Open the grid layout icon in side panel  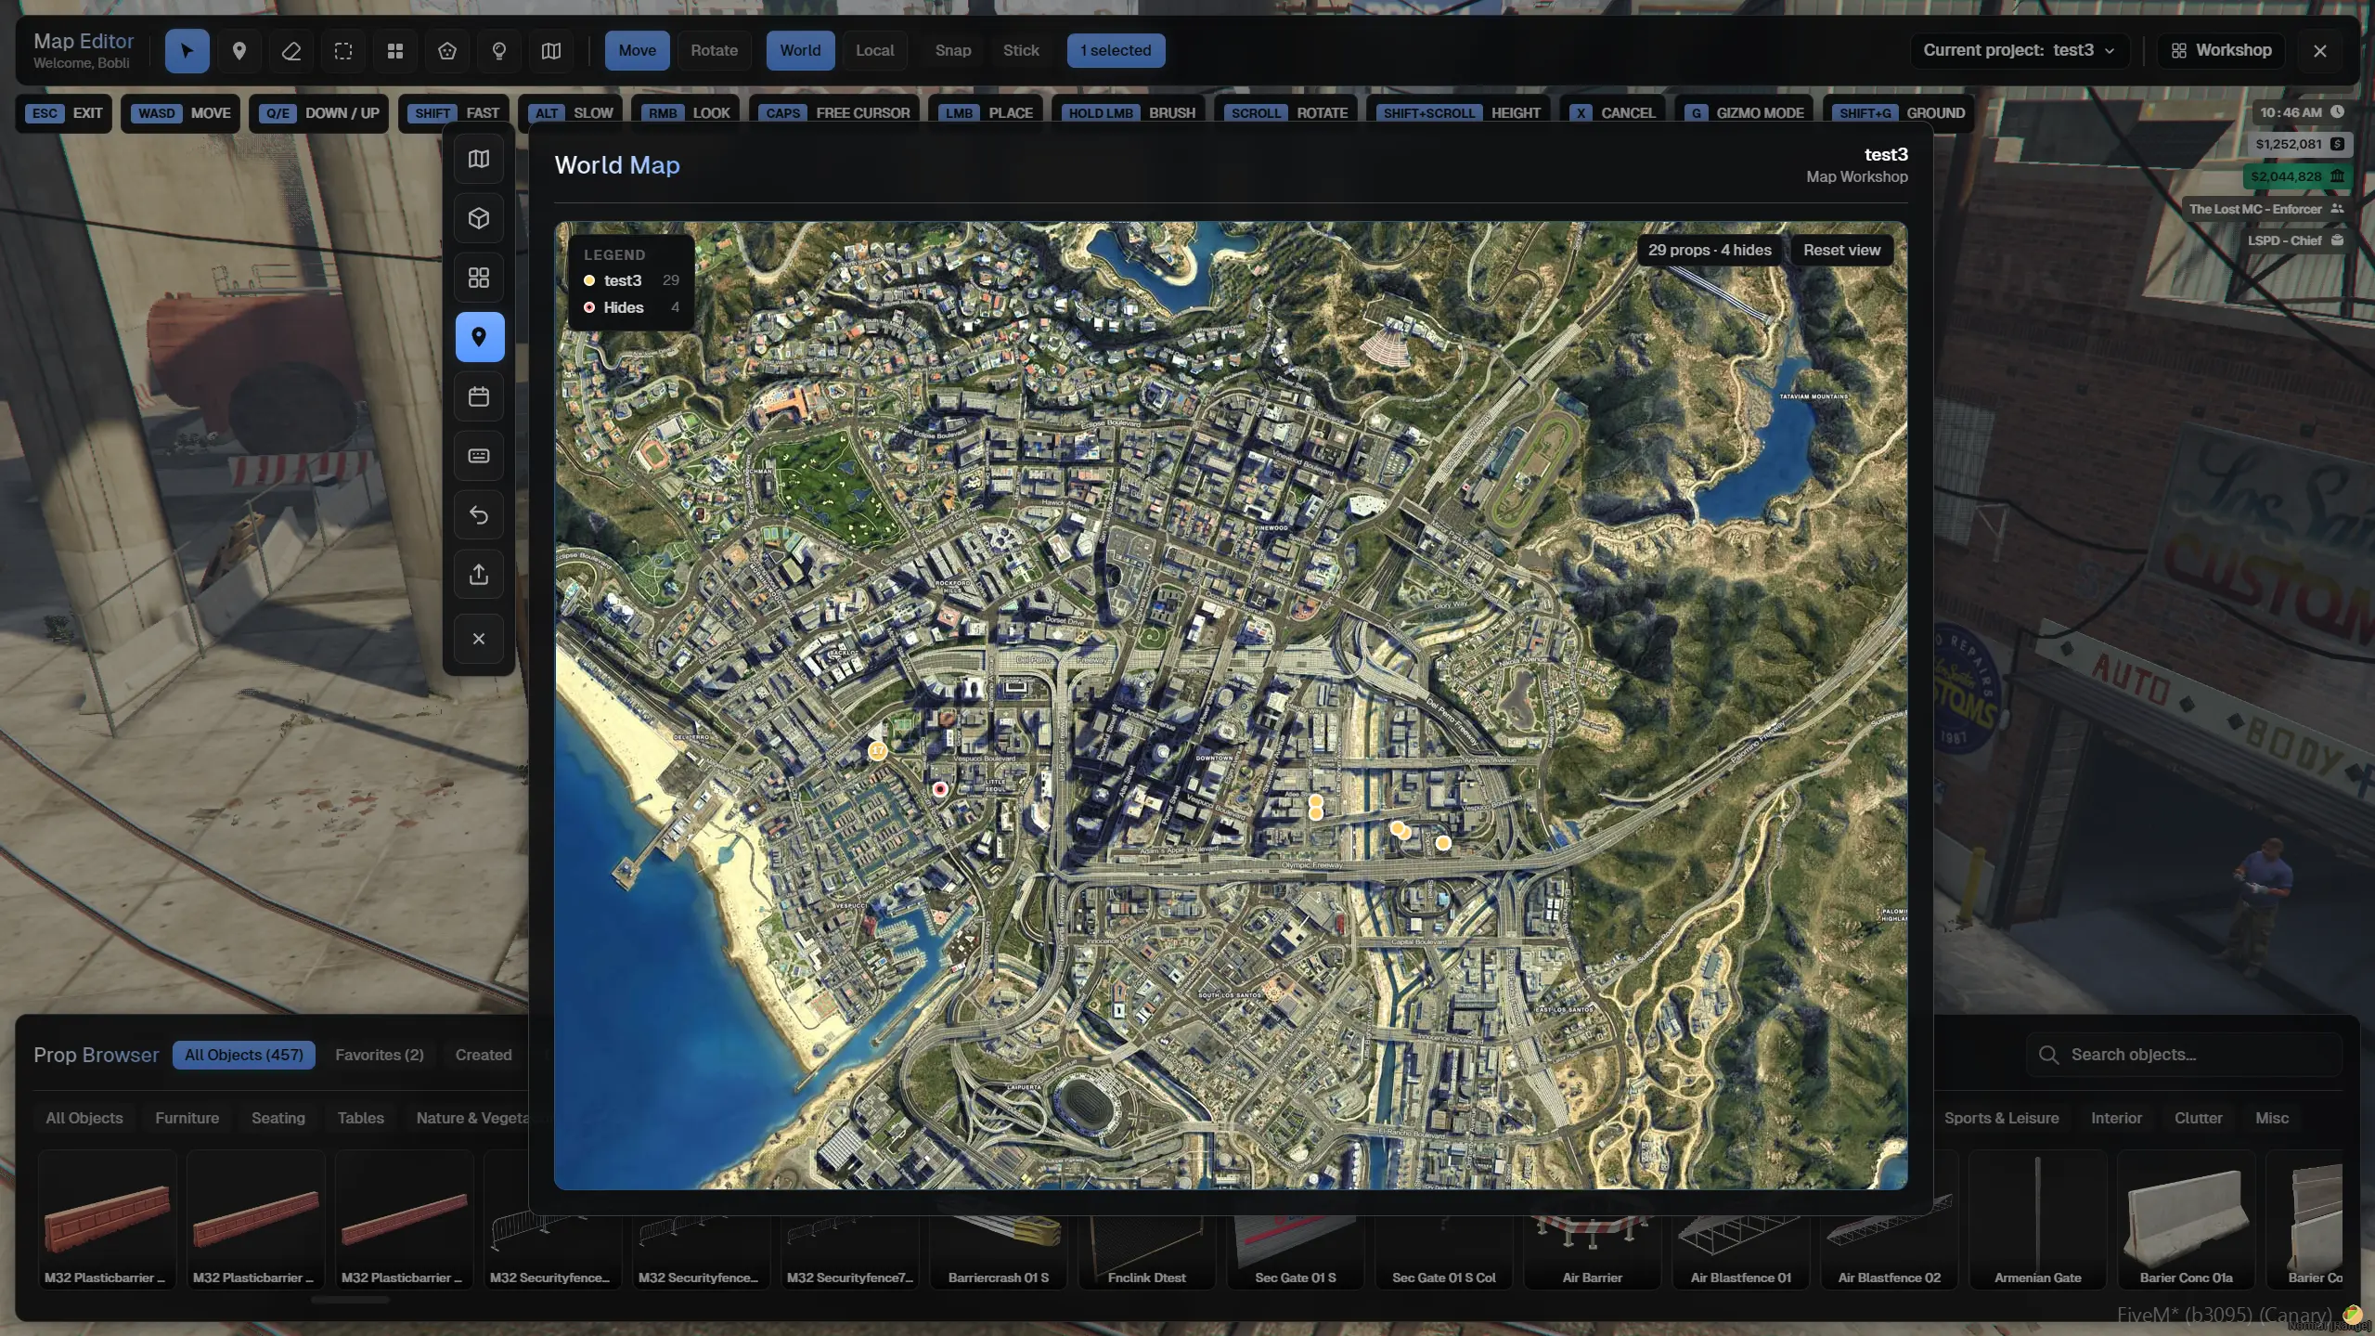click(479, 278)
